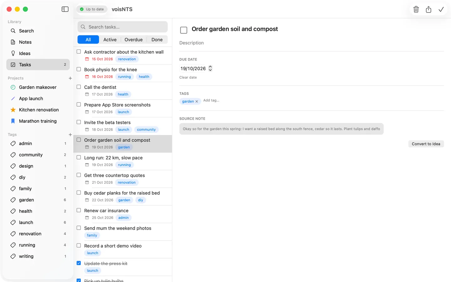Filter by the design tag

click(38, 166)
